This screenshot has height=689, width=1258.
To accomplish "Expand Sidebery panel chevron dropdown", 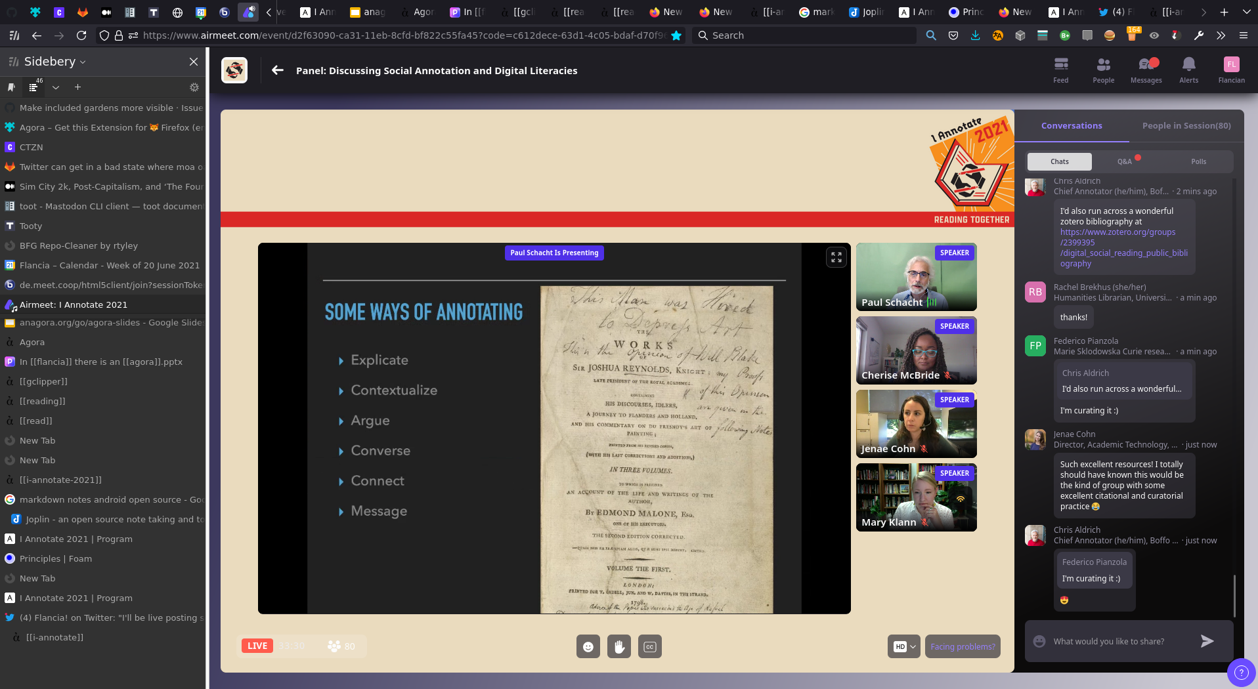I will [56, 87].
